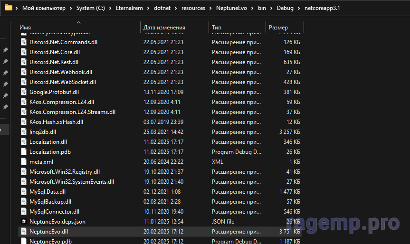Click the NeptuneEvo.deps.json file icon
410x244 pixels.
tap(24, 221)
